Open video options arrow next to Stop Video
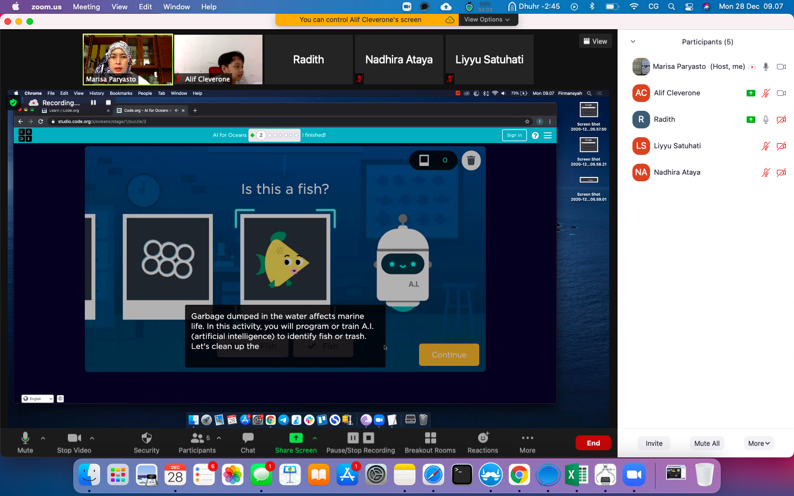The height and width of the screenshot is (496, 794). tap(92, 438)
